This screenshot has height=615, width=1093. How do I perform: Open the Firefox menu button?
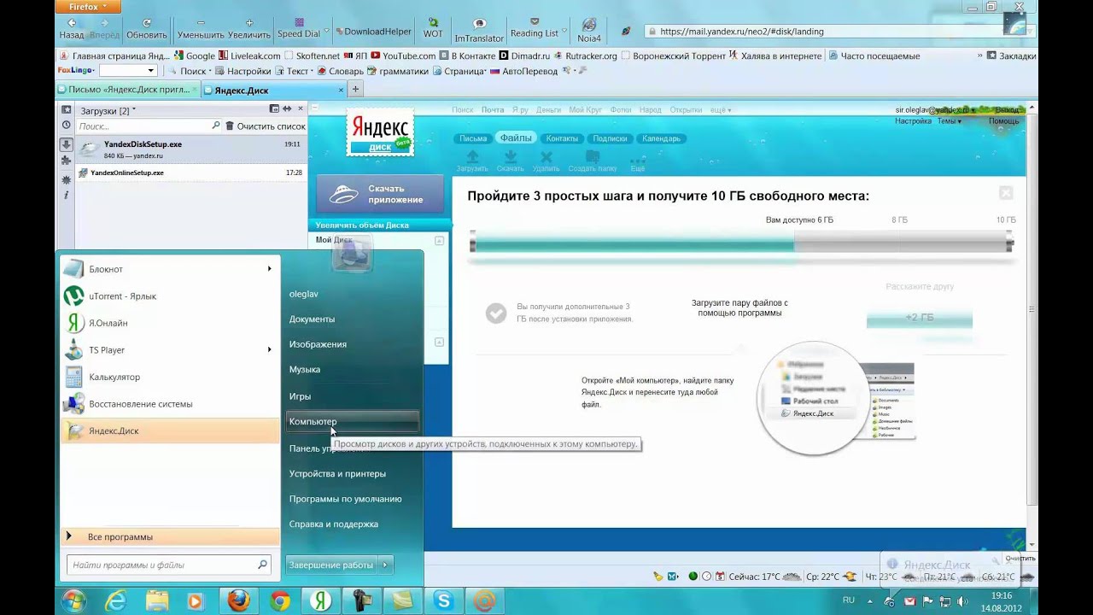click(x=89, y=6)
